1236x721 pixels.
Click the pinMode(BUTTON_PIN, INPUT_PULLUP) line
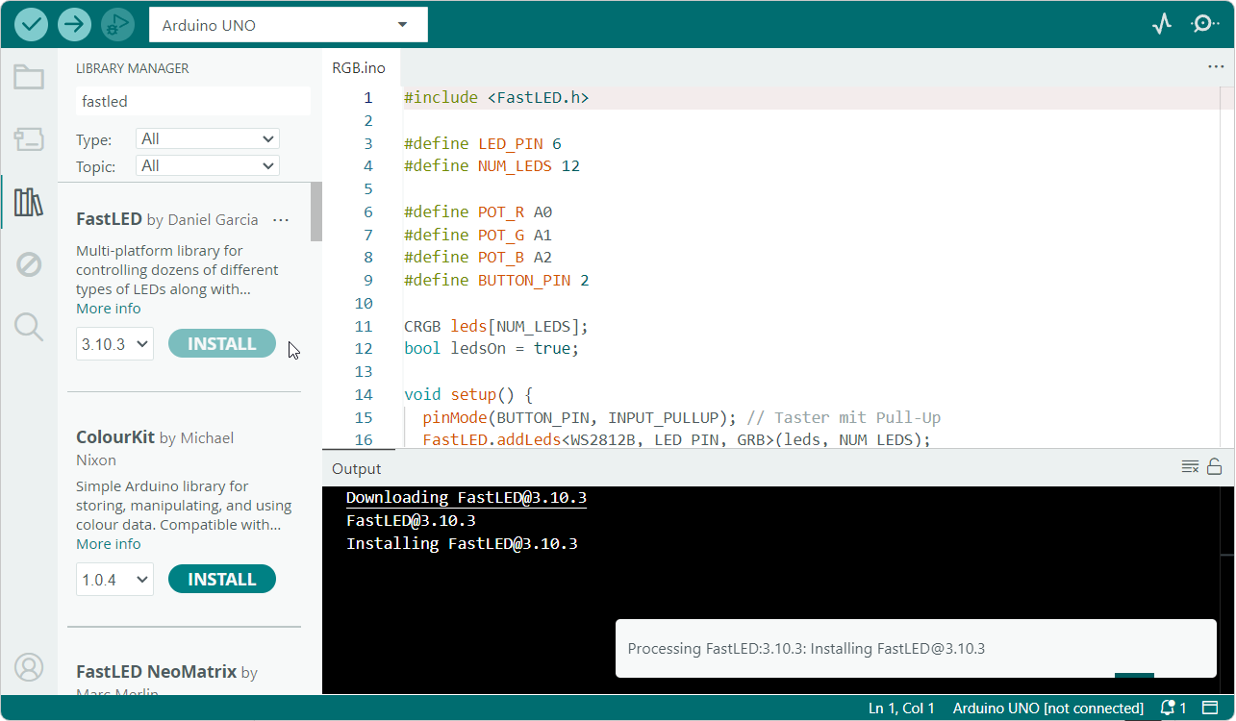click(682, 418)
